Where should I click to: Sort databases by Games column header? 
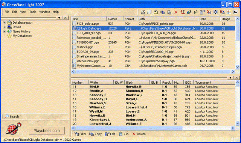coord(115,19)
